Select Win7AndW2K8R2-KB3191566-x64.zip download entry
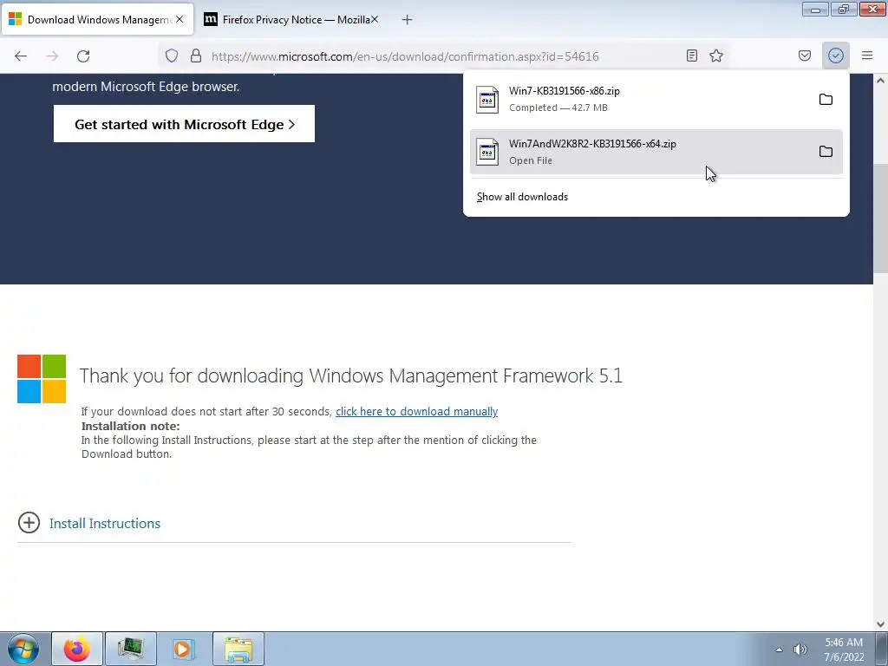Viewport: 888px width, 666px height. 656,152
